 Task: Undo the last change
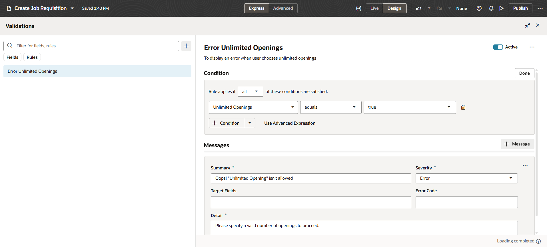418,8
